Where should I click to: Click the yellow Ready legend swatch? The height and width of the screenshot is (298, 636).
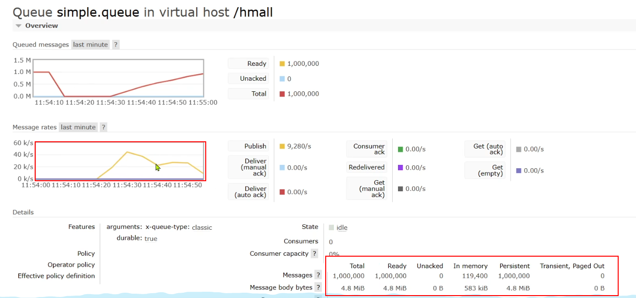click(x=282, y=64)
